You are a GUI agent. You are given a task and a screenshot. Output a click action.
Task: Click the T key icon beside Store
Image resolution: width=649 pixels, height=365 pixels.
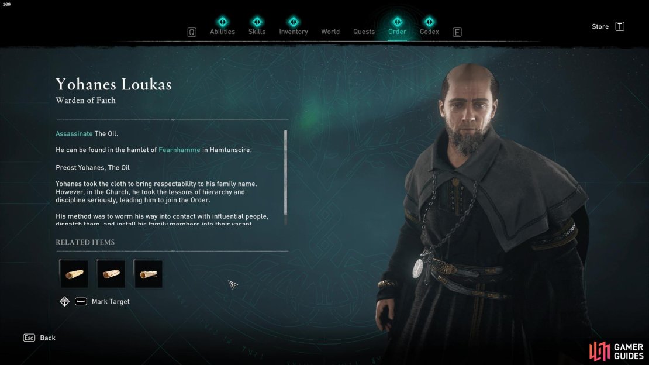[x=620, y=26]
